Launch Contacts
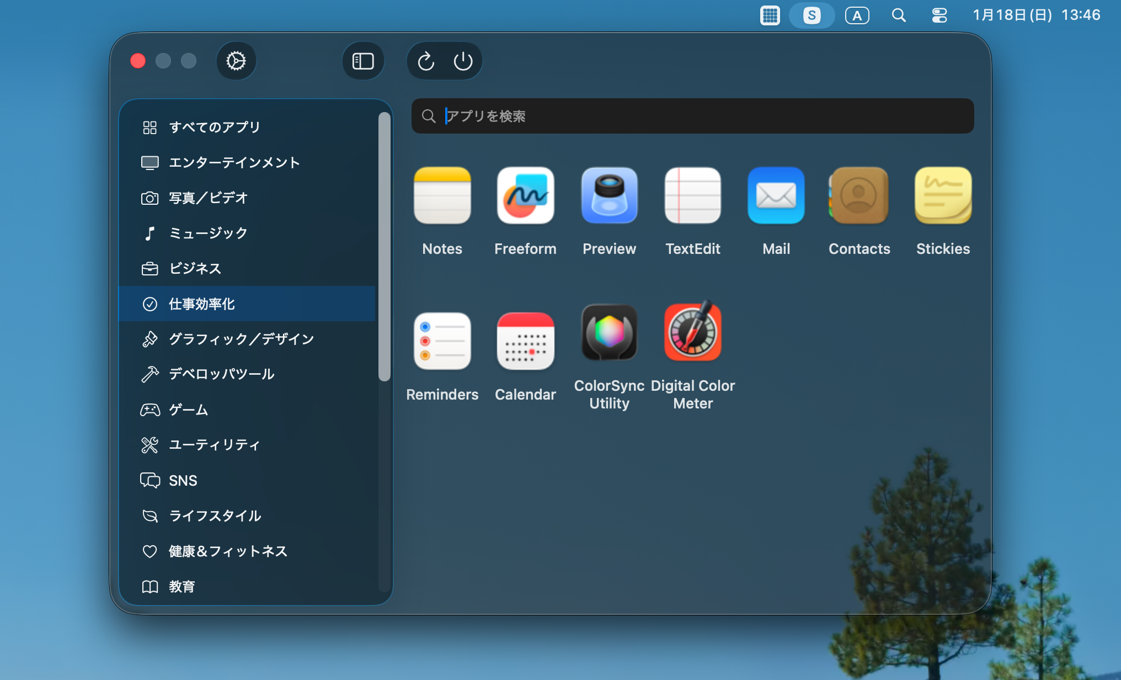Viewport: 1121px width, 680px height. [x=859, y=196]
